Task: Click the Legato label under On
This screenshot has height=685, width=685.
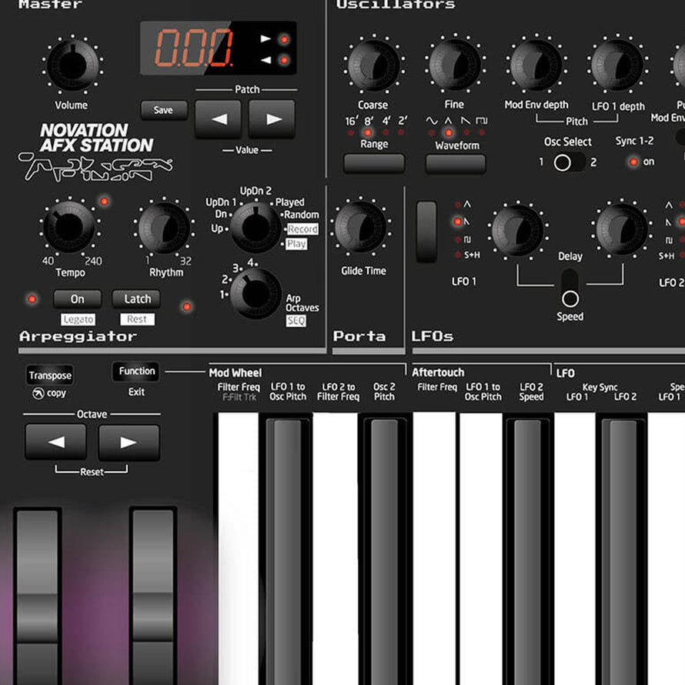Action: point(79,319)
